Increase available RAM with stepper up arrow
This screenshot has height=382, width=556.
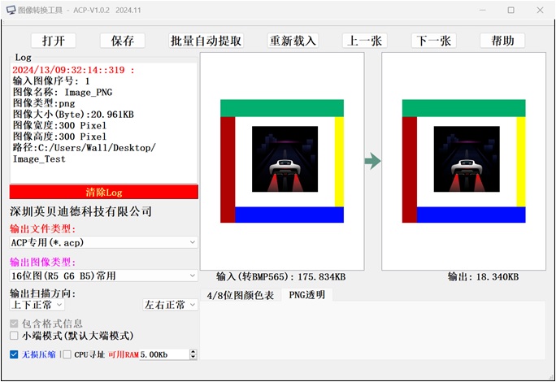point(193,352)
